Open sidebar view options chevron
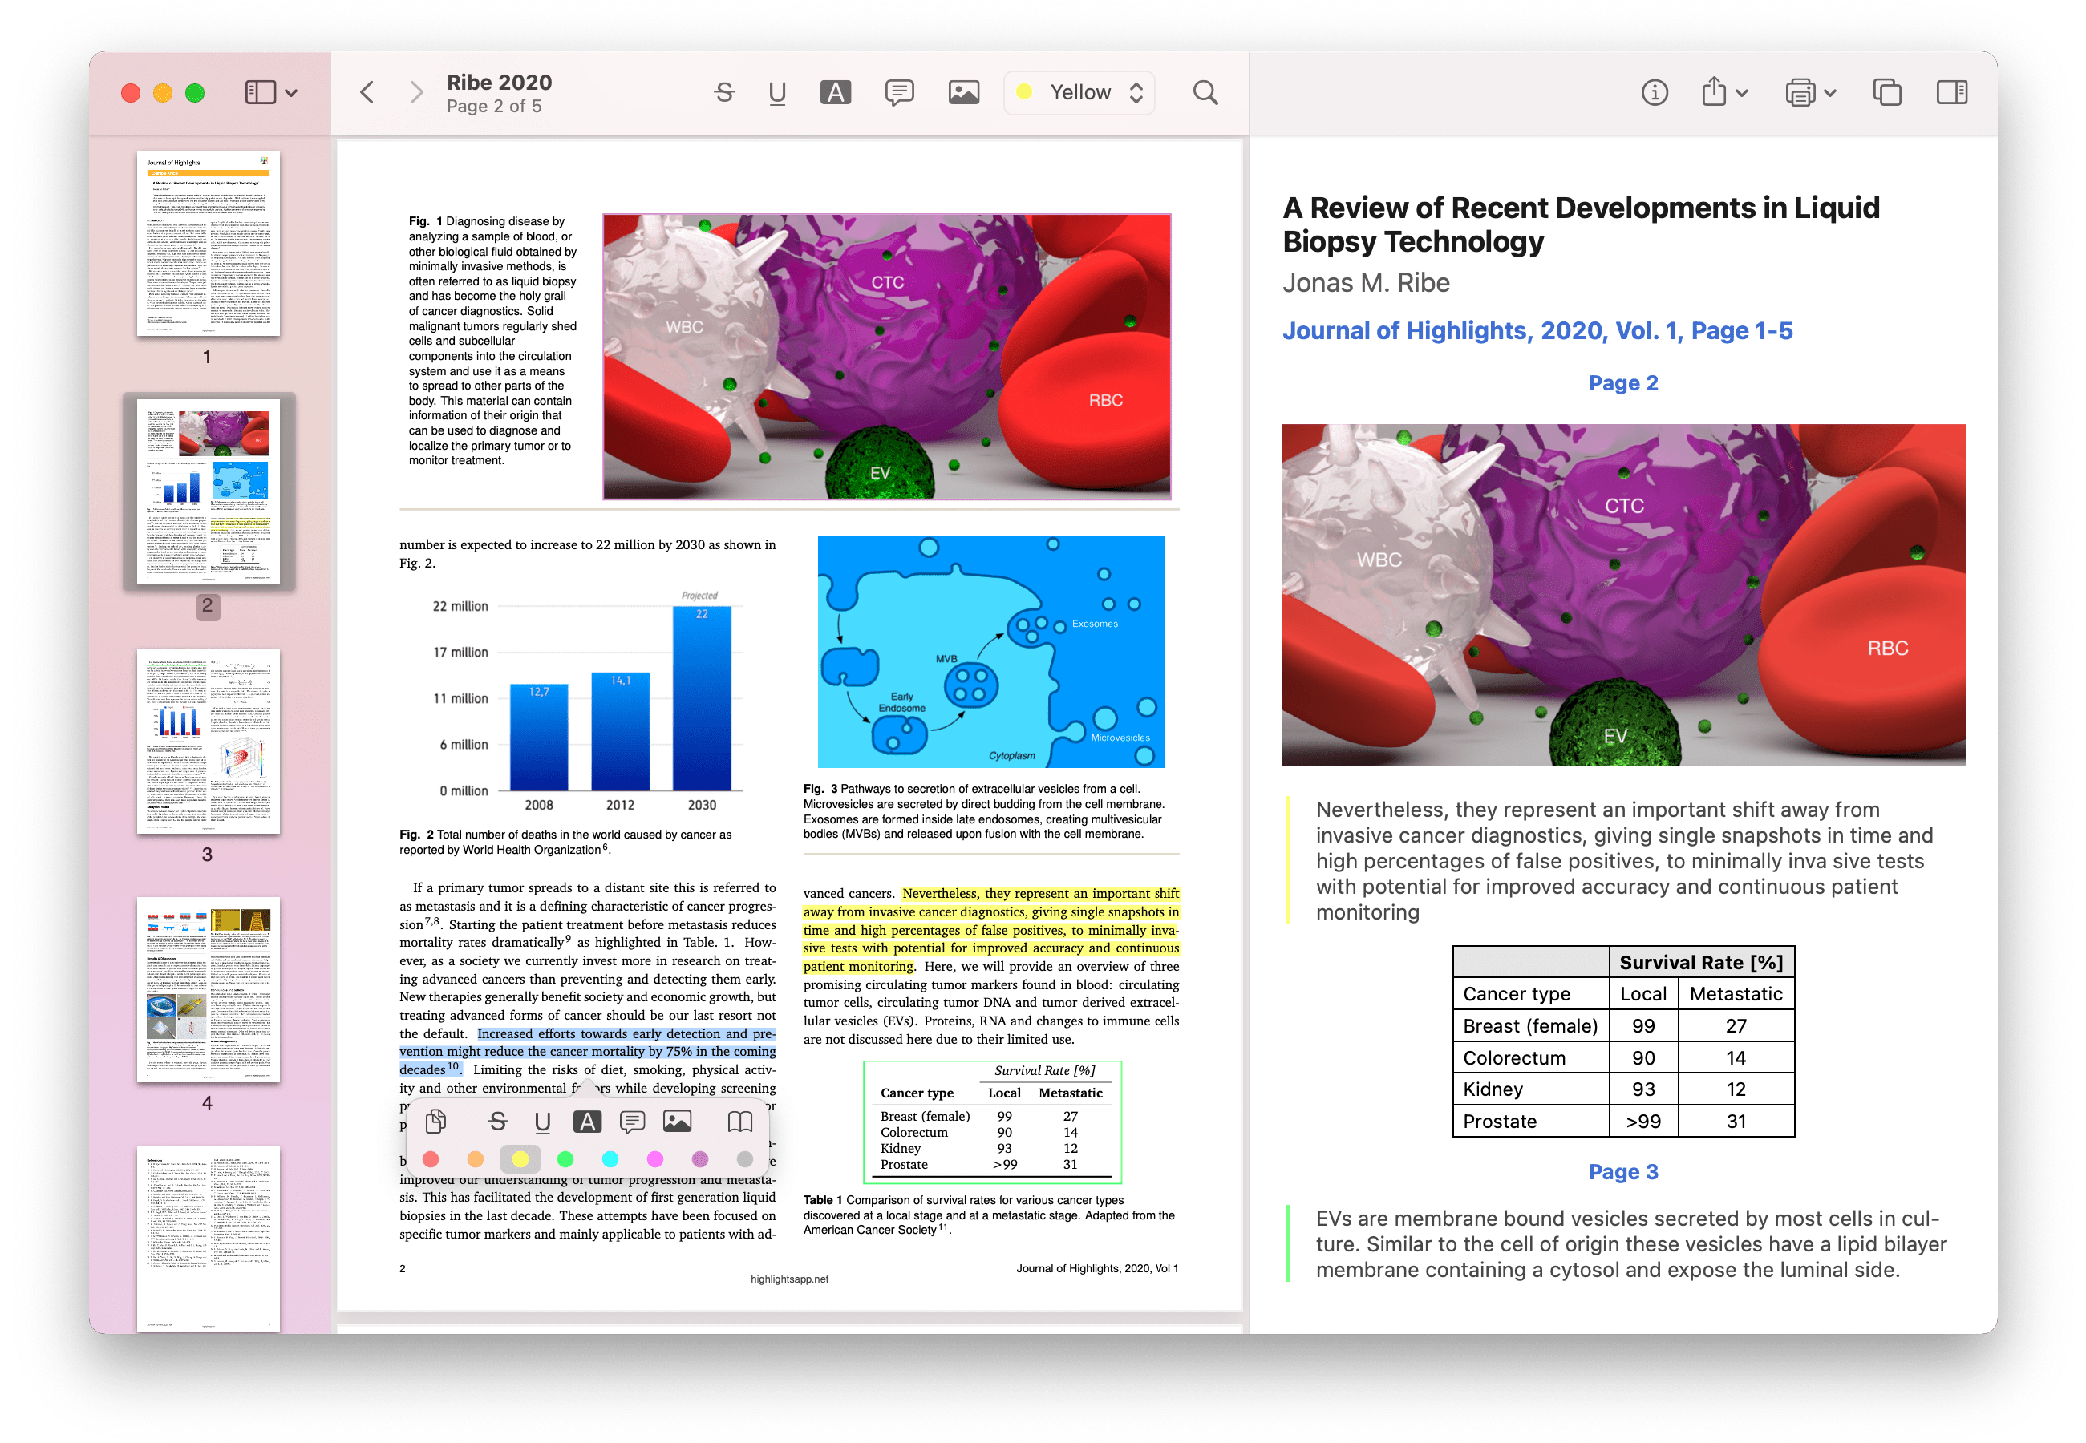 point(291,93)
